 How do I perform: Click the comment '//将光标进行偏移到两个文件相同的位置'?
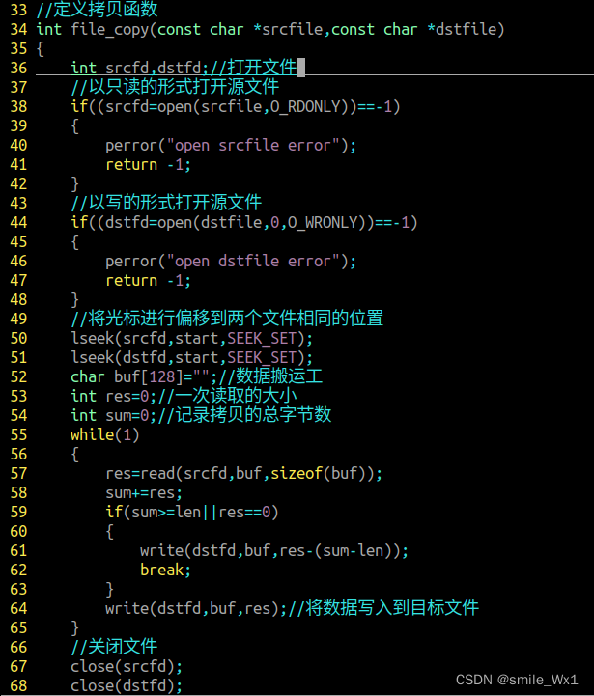[227, 319]
